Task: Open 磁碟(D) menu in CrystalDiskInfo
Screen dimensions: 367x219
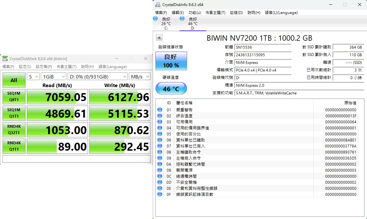Action: click(236, 13)
